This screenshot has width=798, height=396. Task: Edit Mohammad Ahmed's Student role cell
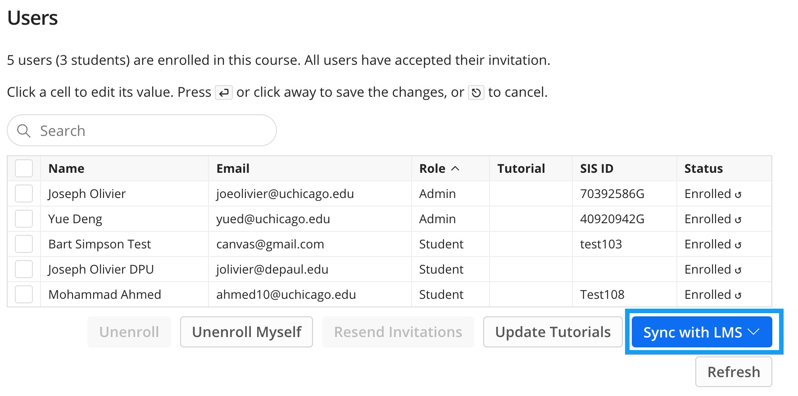click(x=450, y=294)
